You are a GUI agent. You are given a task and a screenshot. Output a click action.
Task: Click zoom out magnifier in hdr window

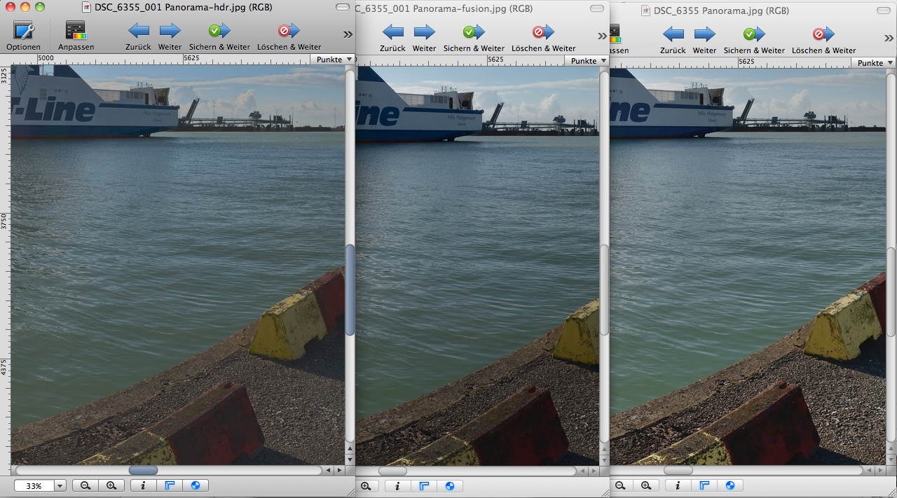(85, 485)
